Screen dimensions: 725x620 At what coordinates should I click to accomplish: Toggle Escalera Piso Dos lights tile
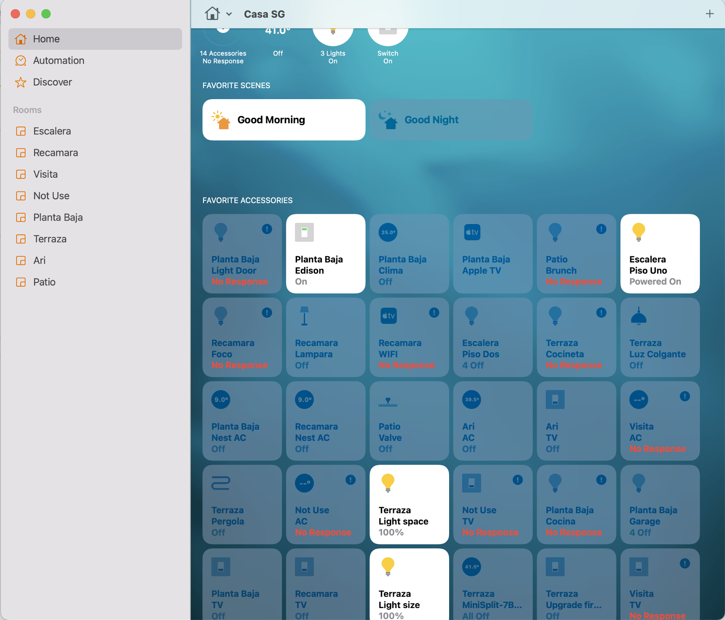coord(493,337)
